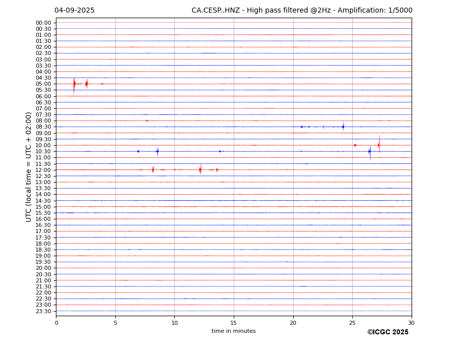The width and height of the screenshot is (467, 351).
Task: Click the 16:30 time row label
Action: coord(43,225)
